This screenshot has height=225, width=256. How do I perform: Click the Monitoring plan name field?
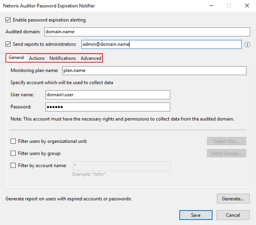click(154, 70)
